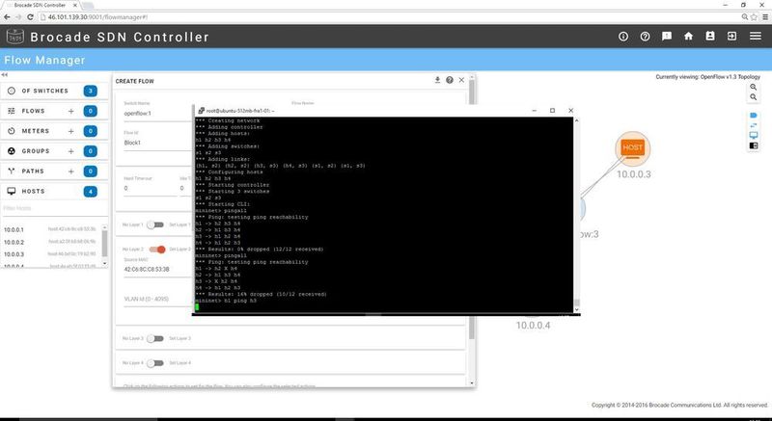Toggle the Layer 1 switch
The image size is (772, 421).
point(155,225)
